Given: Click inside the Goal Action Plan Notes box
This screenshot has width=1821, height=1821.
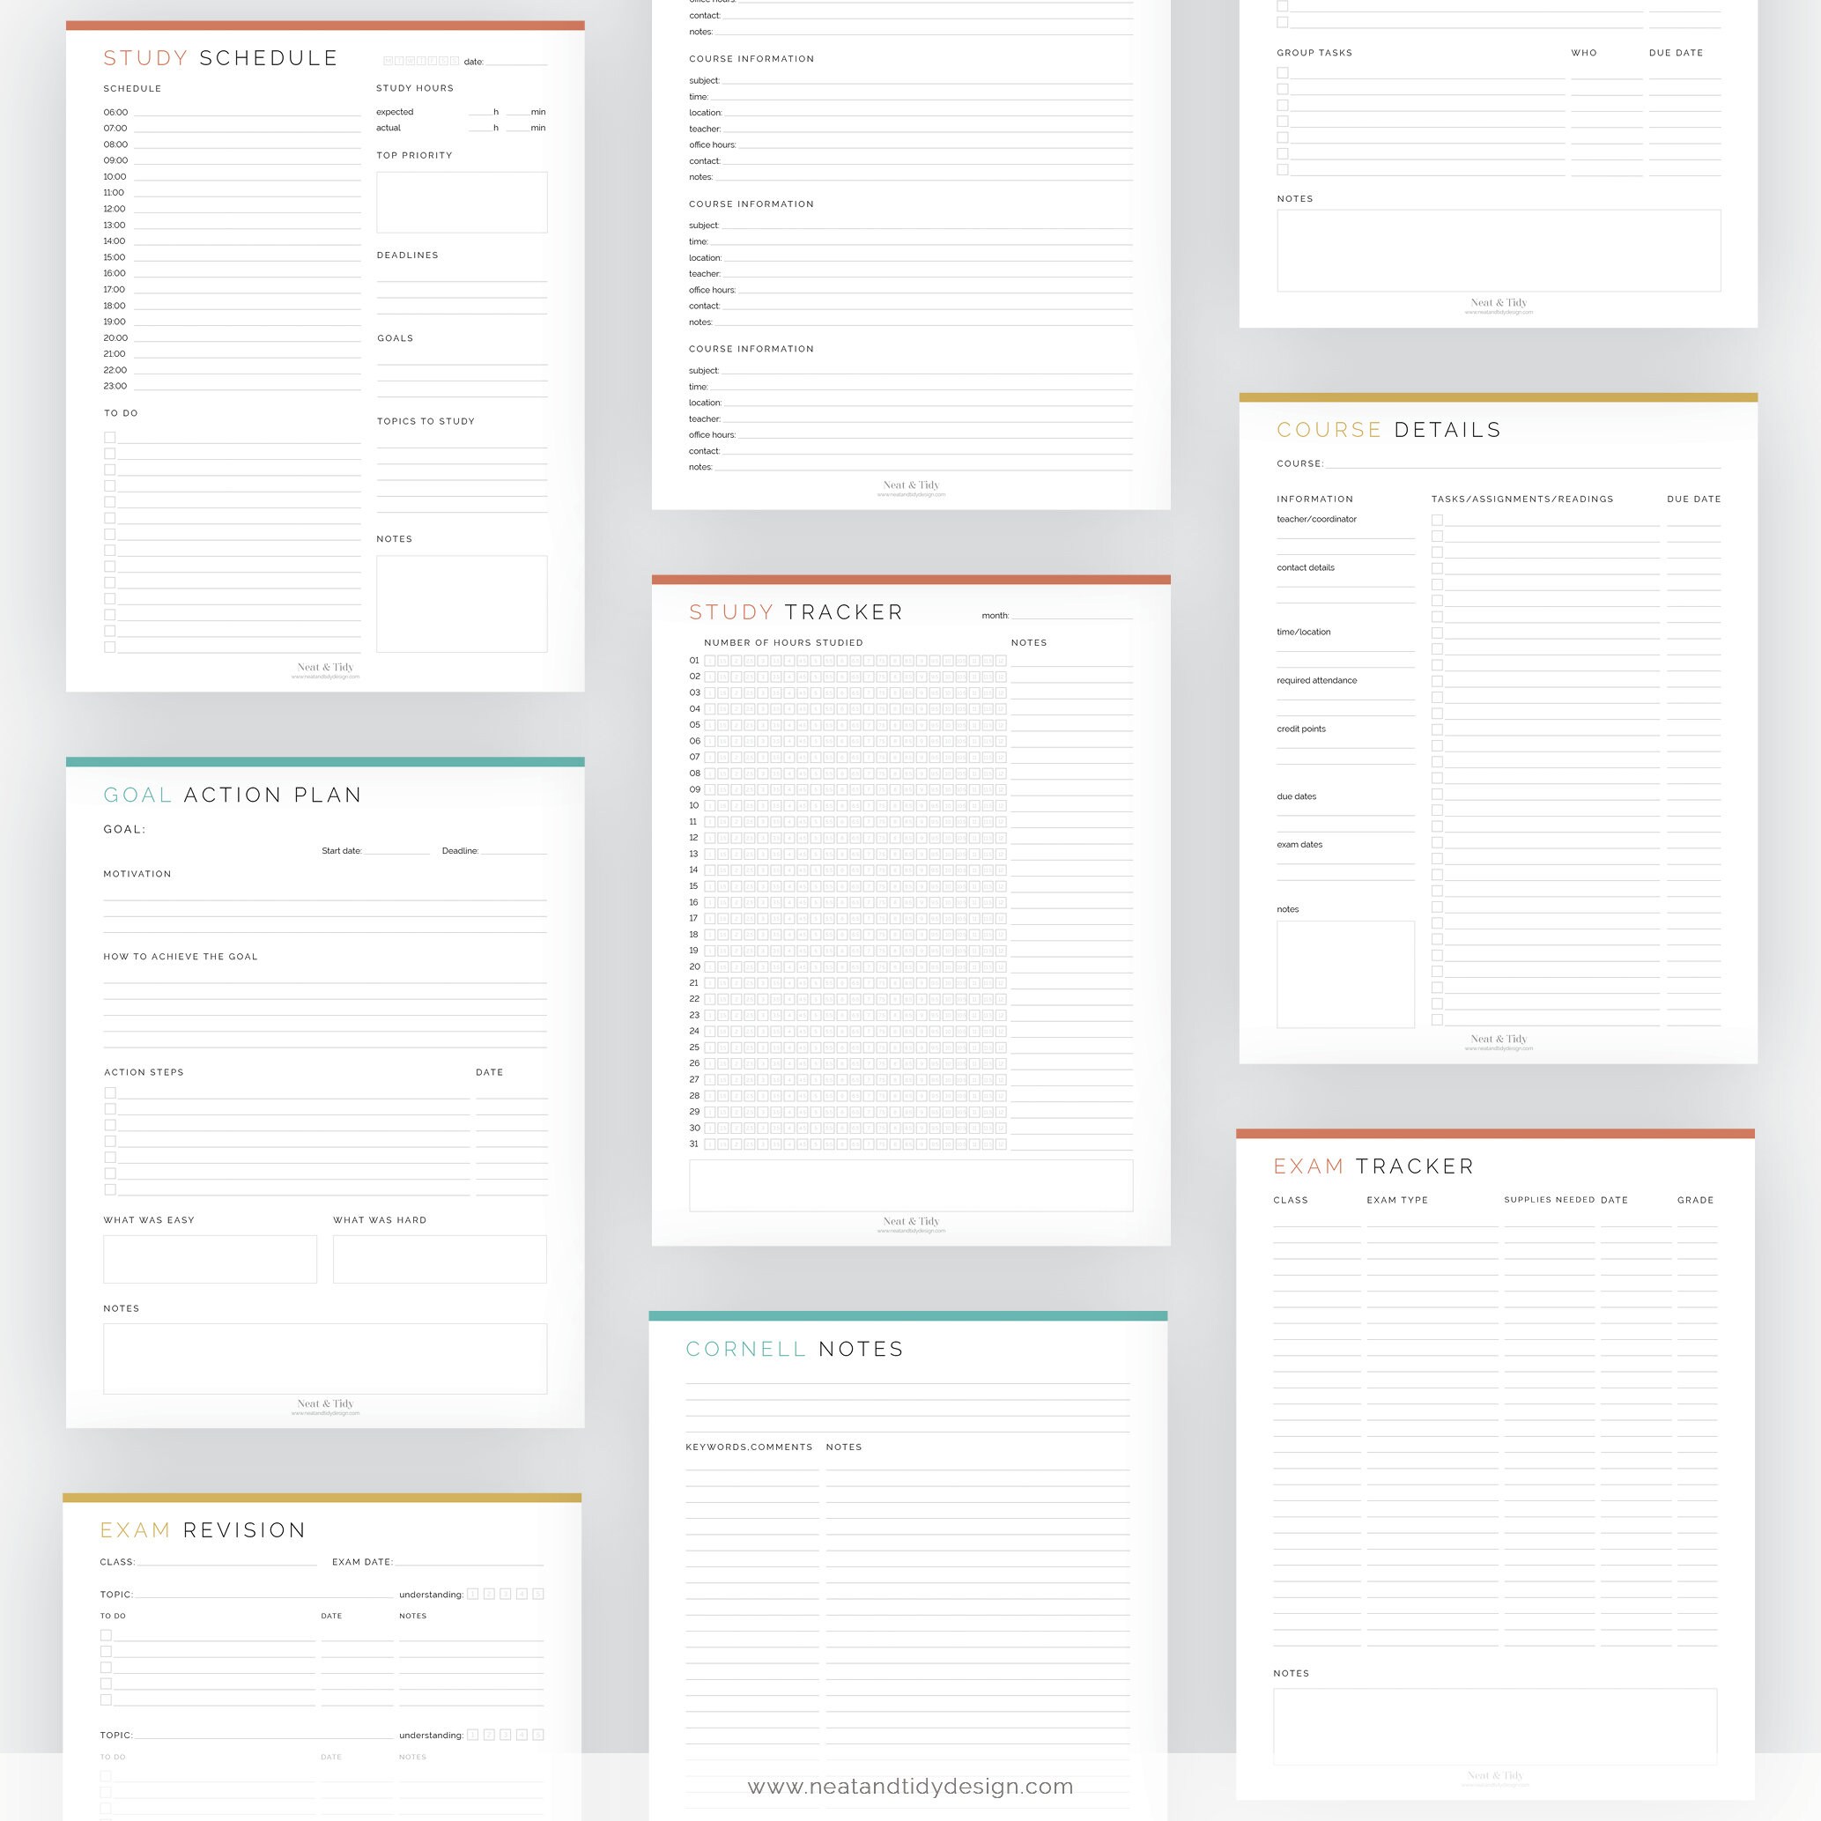Looking at the screenshot, I should pyautogui.click(x=325, y=1358).
